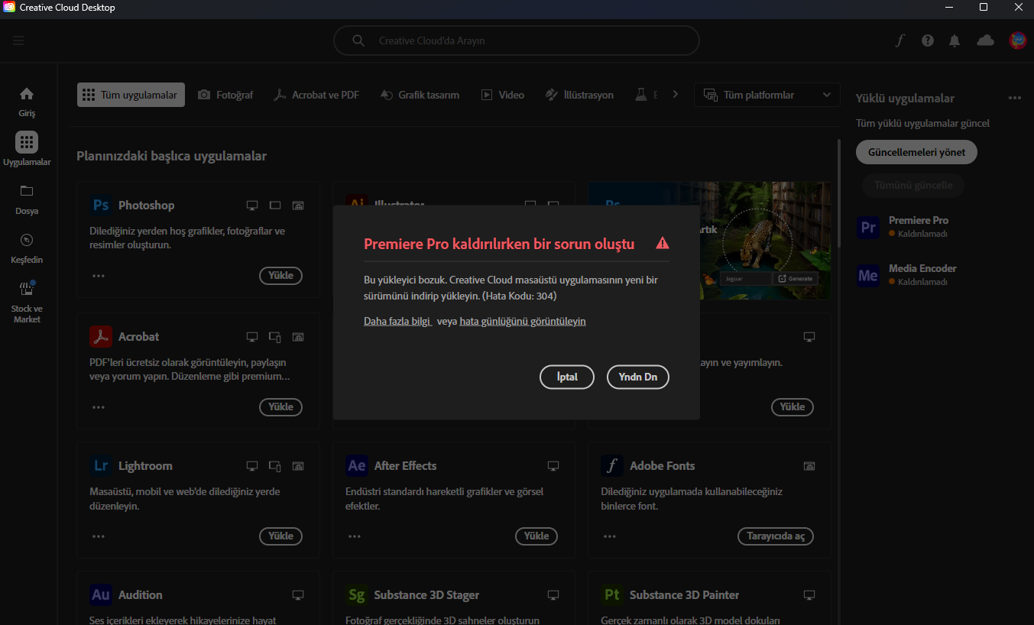The image size is (1034, 625).
Task: Open Stock ve Market in the sidebar
Action: pos(27,301)
